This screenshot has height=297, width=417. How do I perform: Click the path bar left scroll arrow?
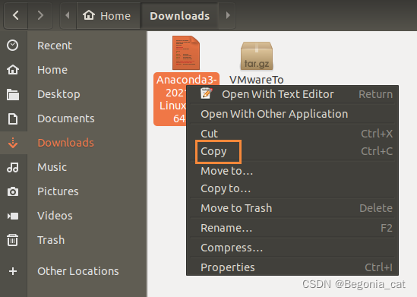[x=68, y=15]
